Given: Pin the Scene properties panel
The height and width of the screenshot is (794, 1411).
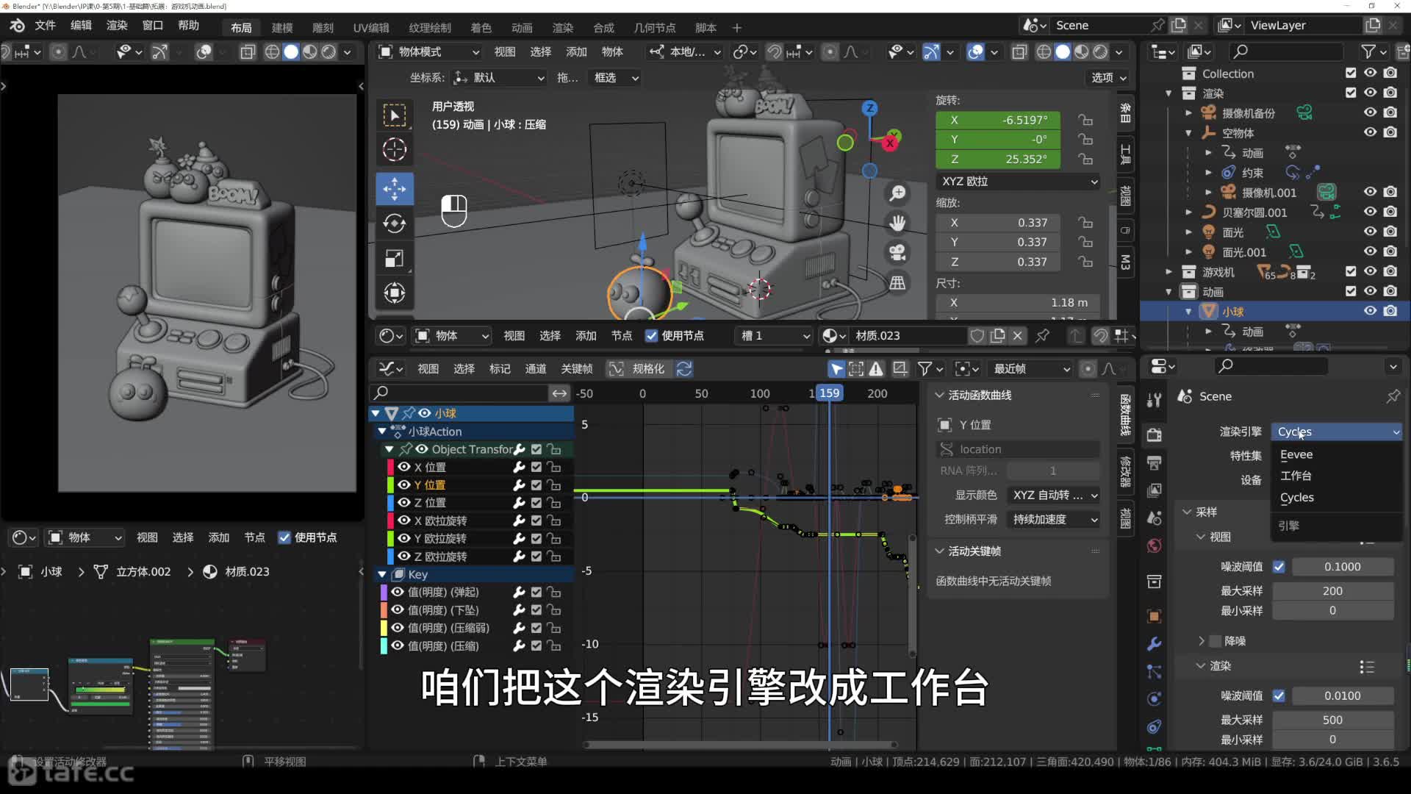Looking at the screenshot, I should pos(1393,396).
